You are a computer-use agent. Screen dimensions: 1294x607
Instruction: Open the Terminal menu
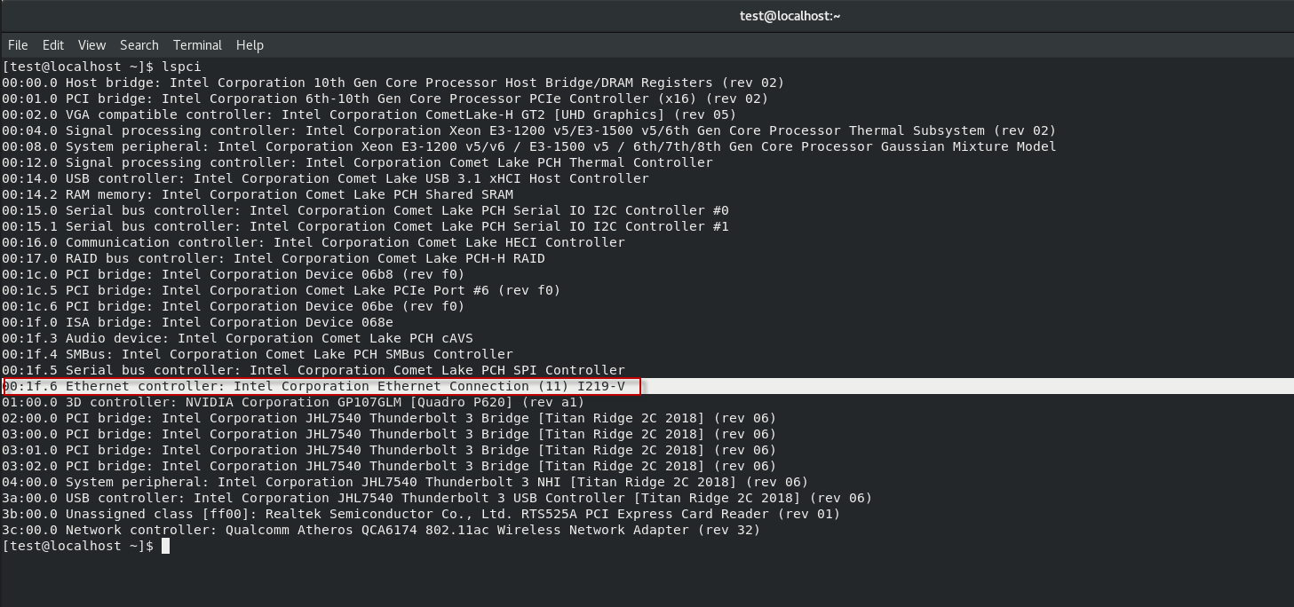coord(197,45)
